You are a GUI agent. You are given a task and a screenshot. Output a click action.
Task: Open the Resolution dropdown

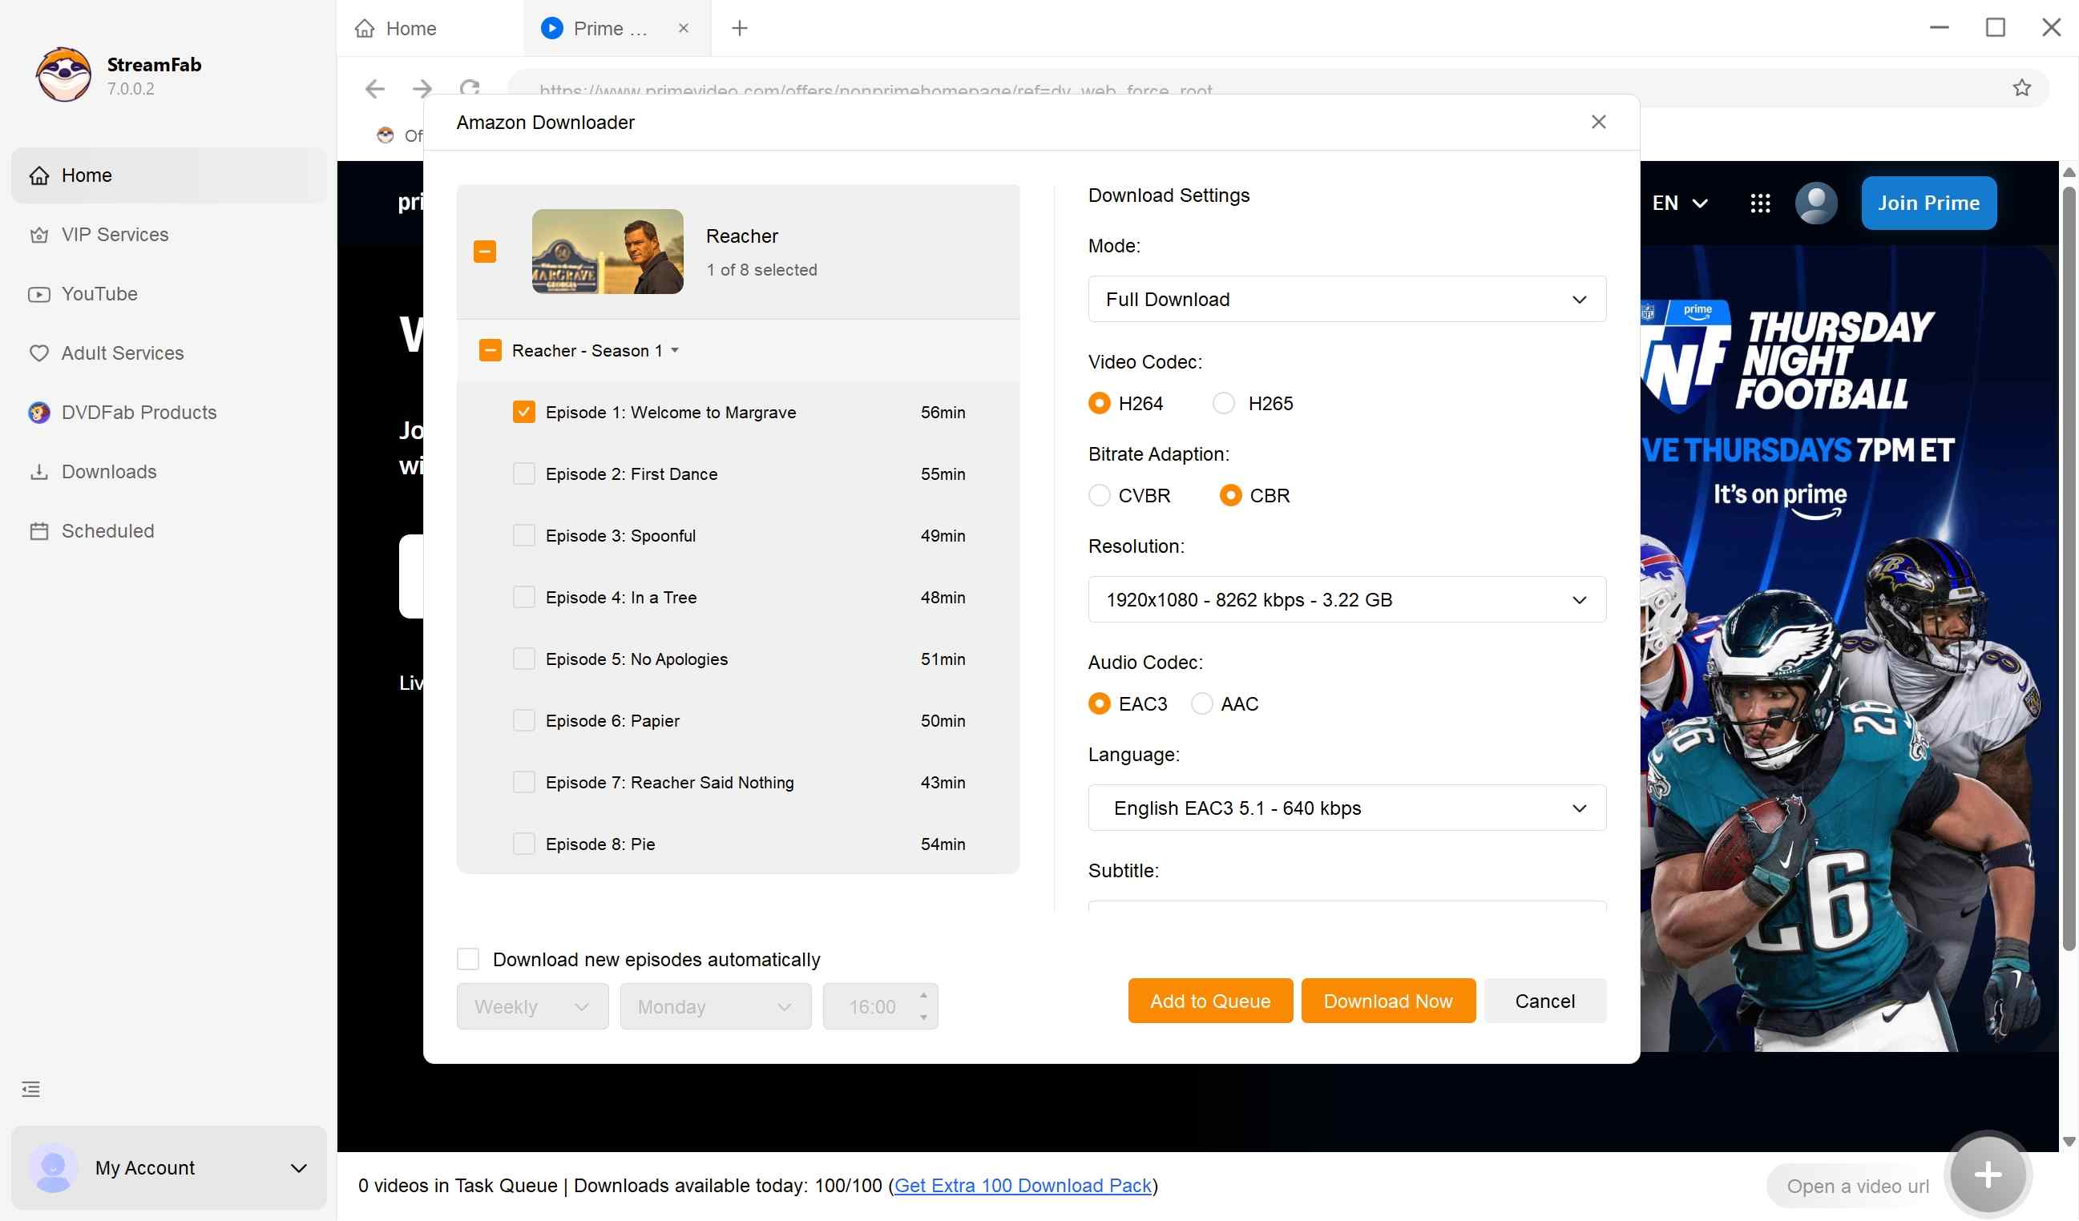pos(1346,599)
